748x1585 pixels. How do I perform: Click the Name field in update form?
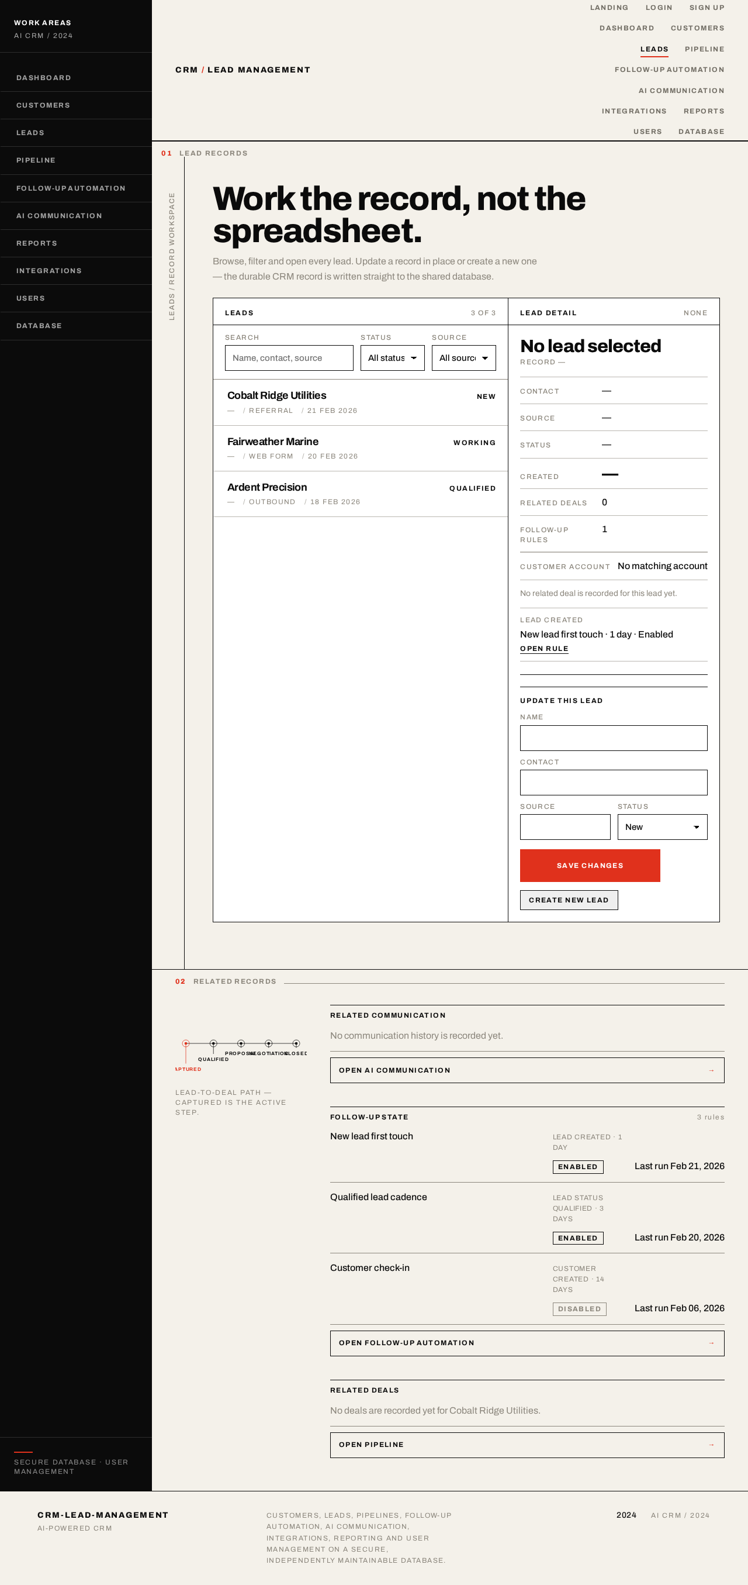[x=614, y=738]
